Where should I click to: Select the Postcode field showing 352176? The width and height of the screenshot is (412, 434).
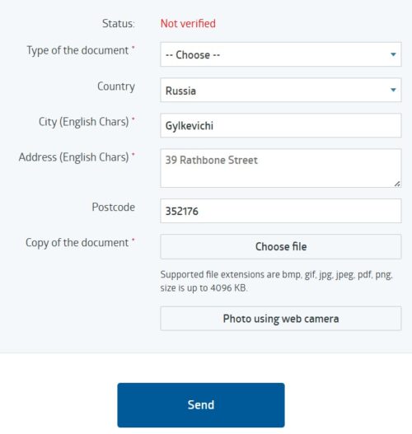(280, 211)
